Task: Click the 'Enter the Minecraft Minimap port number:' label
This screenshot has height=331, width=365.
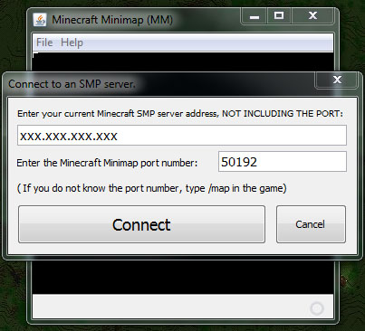Action: pyautogui.click(x=107, y=163)
